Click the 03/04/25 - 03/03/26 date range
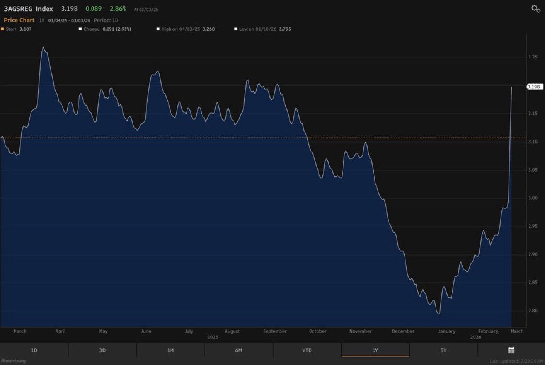Screen dimensions: 545x365 [x=69, y=21]
